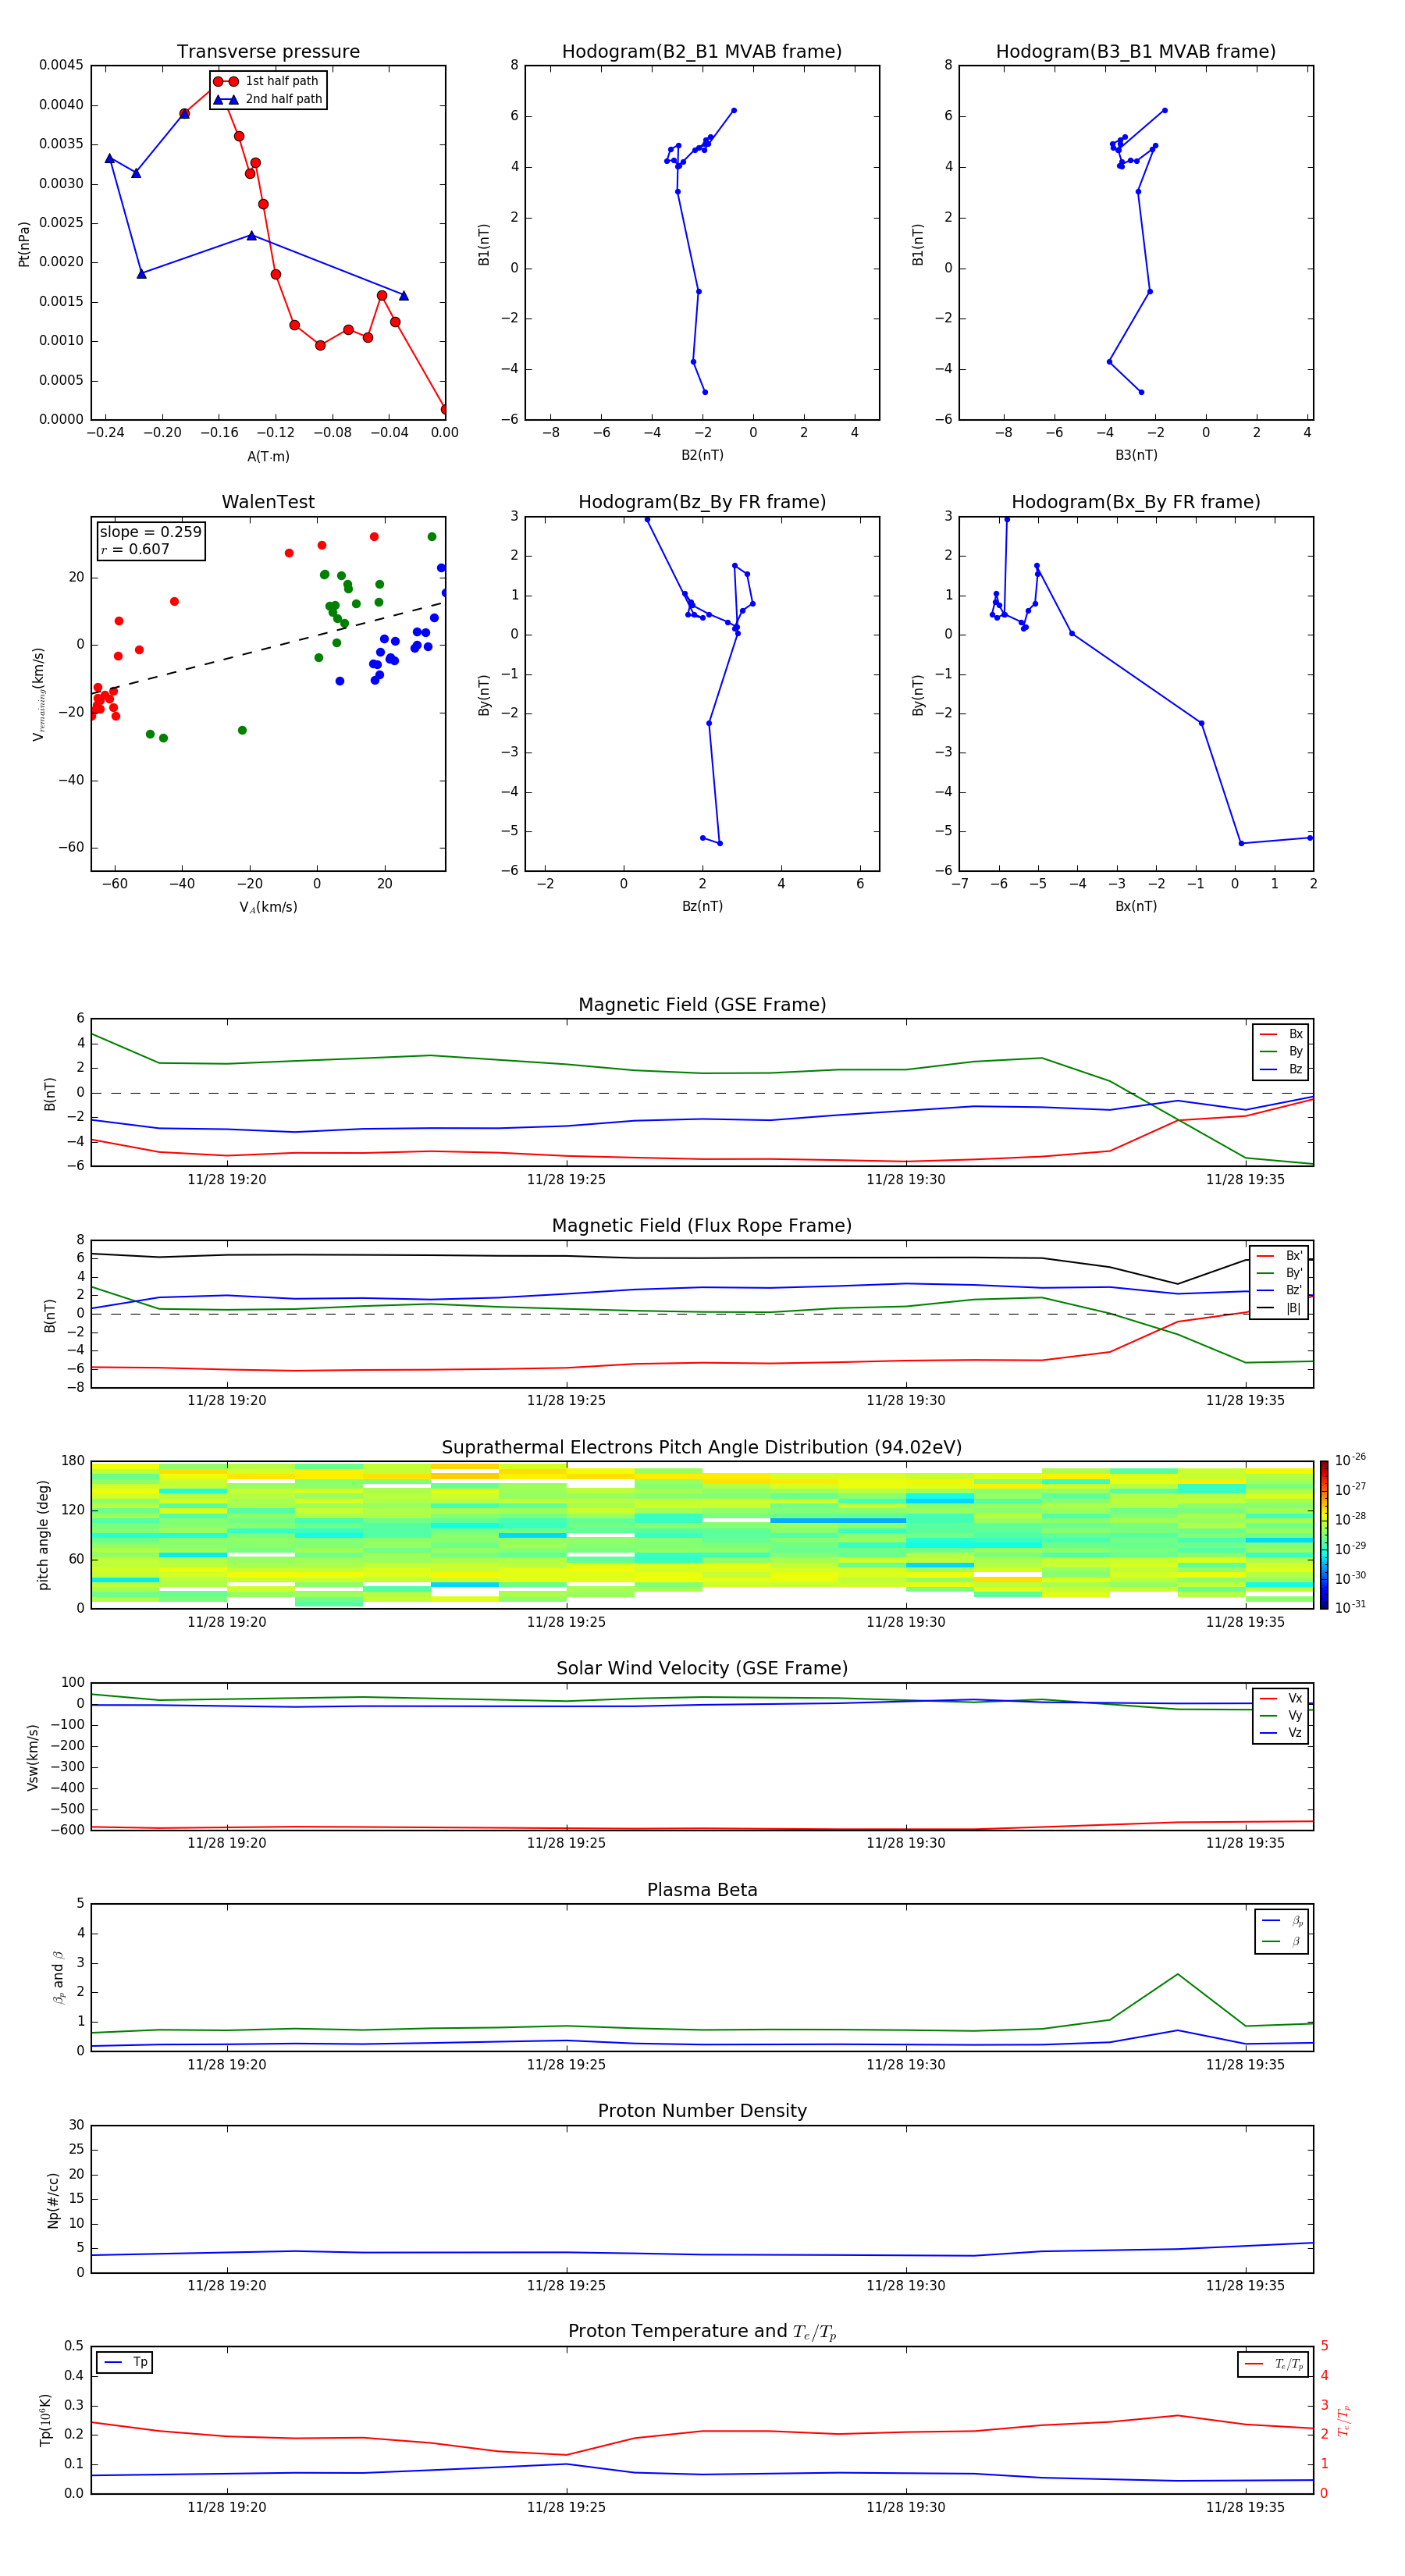Click the 'Bz' entry in GSE legend
This screenshot has height=2576, width=1405.
tap(1282, 1070)
